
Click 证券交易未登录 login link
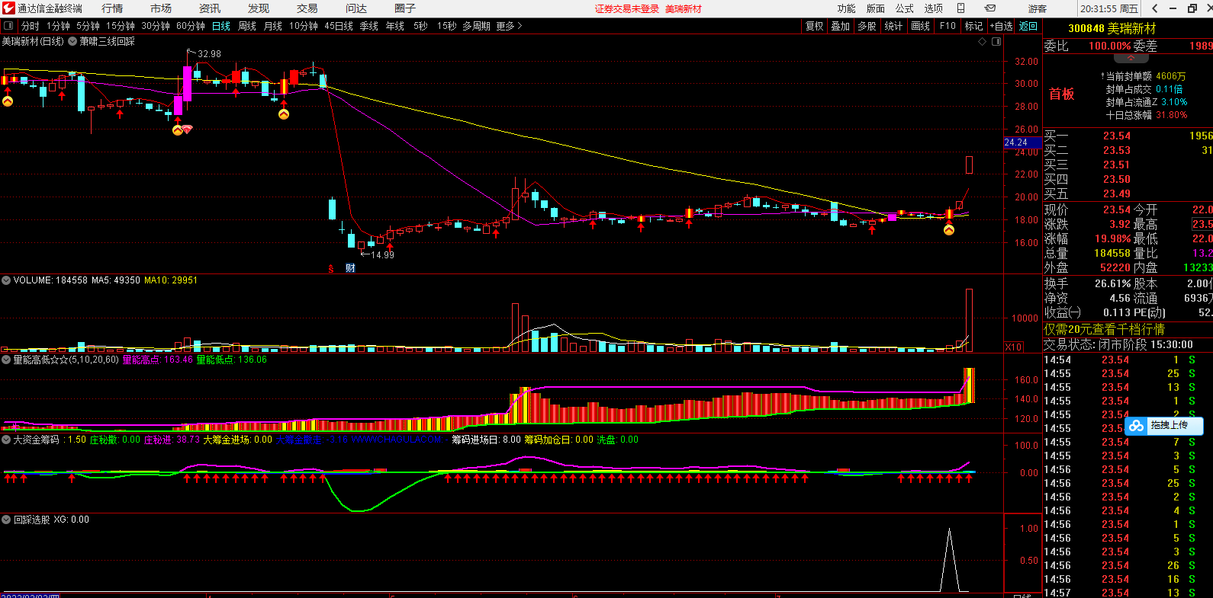point(627,8)
